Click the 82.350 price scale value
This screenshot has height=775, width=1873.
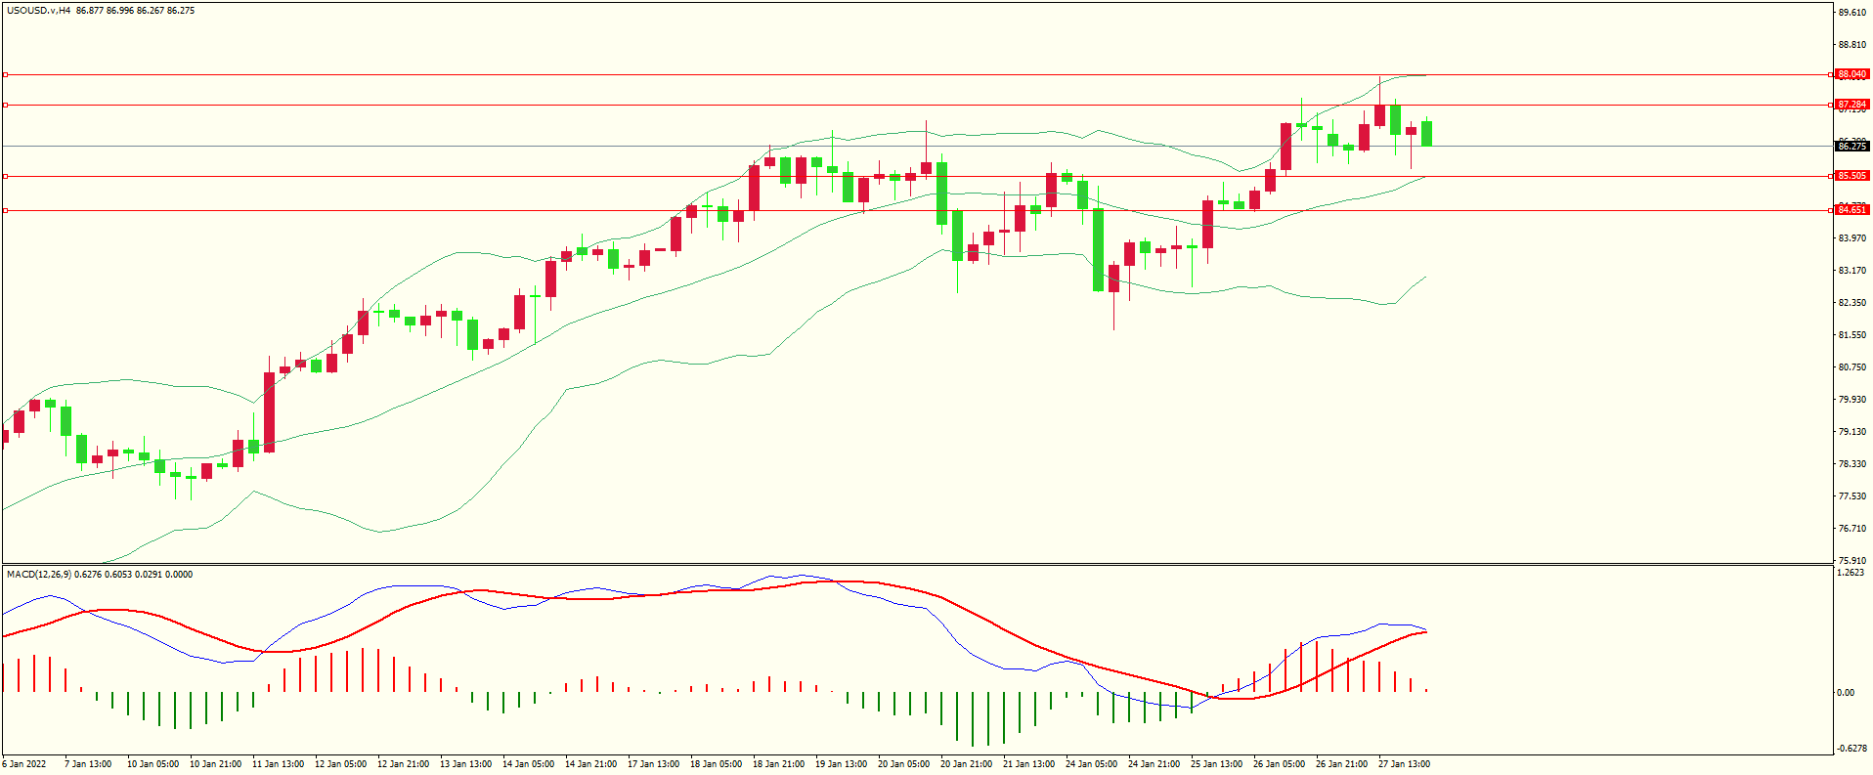pyautogui.click(x=1852, y=303)
